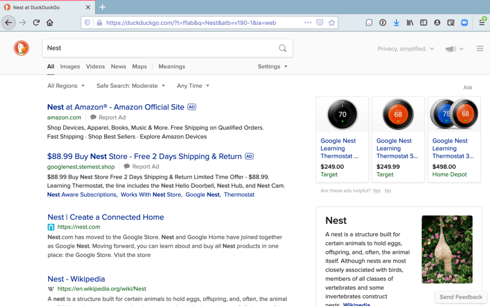Image resolution: width=490 pixels, height=306 pixels.
Task: Click the megaphone spread-the-word icon
Action: click(451, 49)
